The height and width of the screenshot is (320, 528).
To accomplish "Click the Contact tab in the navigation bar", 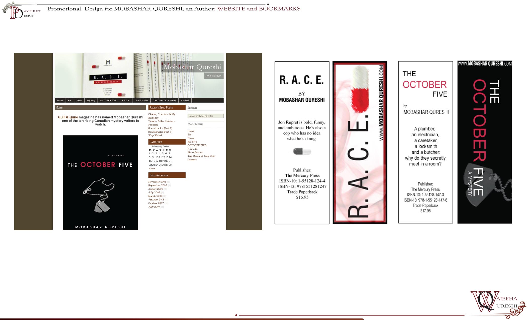I will point(185,100).
